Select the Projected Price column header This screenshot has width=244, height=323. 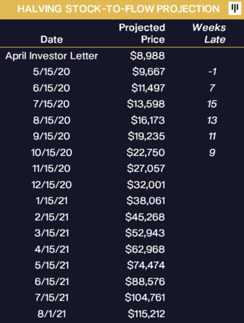pos(142,34)
